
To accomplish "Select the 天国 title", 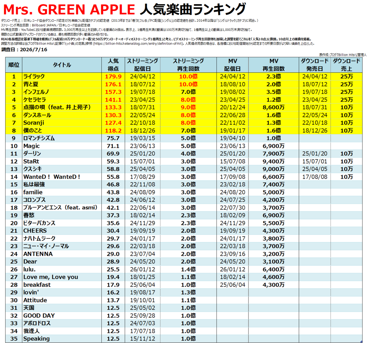I will pyautogui.click(x=29, y=308).
